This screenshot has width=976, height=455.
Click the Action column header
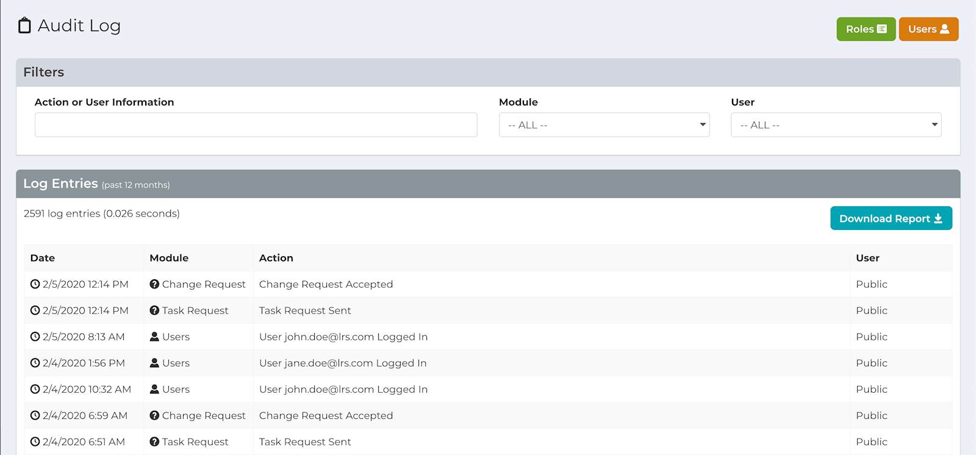276,258
